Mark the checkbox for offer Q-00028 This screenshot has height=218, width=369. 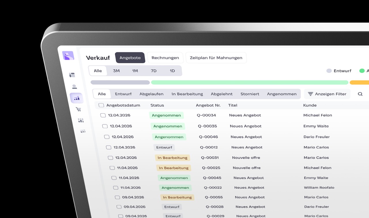click(119, 207)
